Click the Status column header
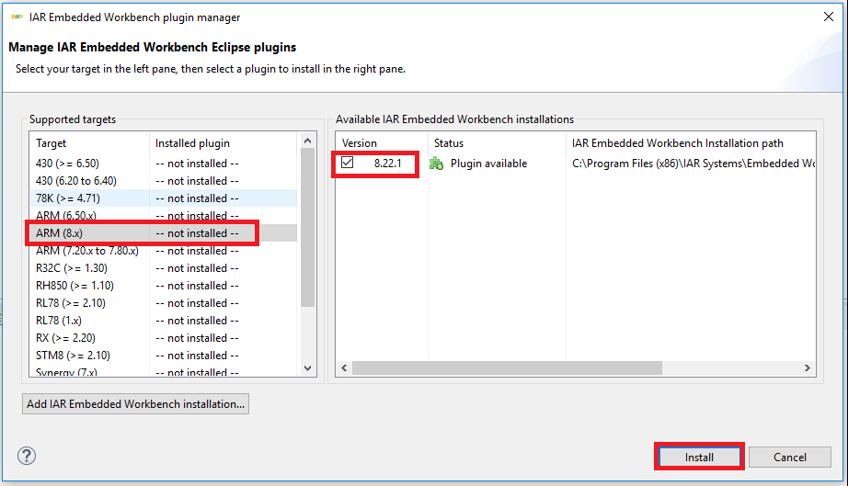The image size is (848, 486). [x=497, y=143]
